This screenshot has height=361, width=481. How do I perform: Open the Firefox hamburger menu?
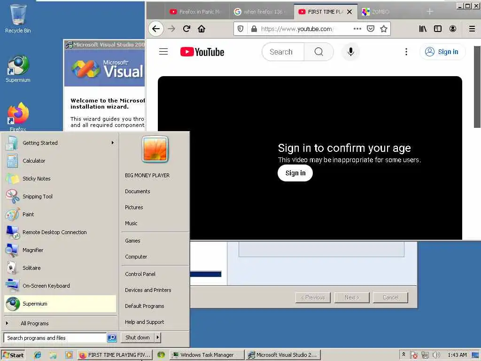pos(472,29)
